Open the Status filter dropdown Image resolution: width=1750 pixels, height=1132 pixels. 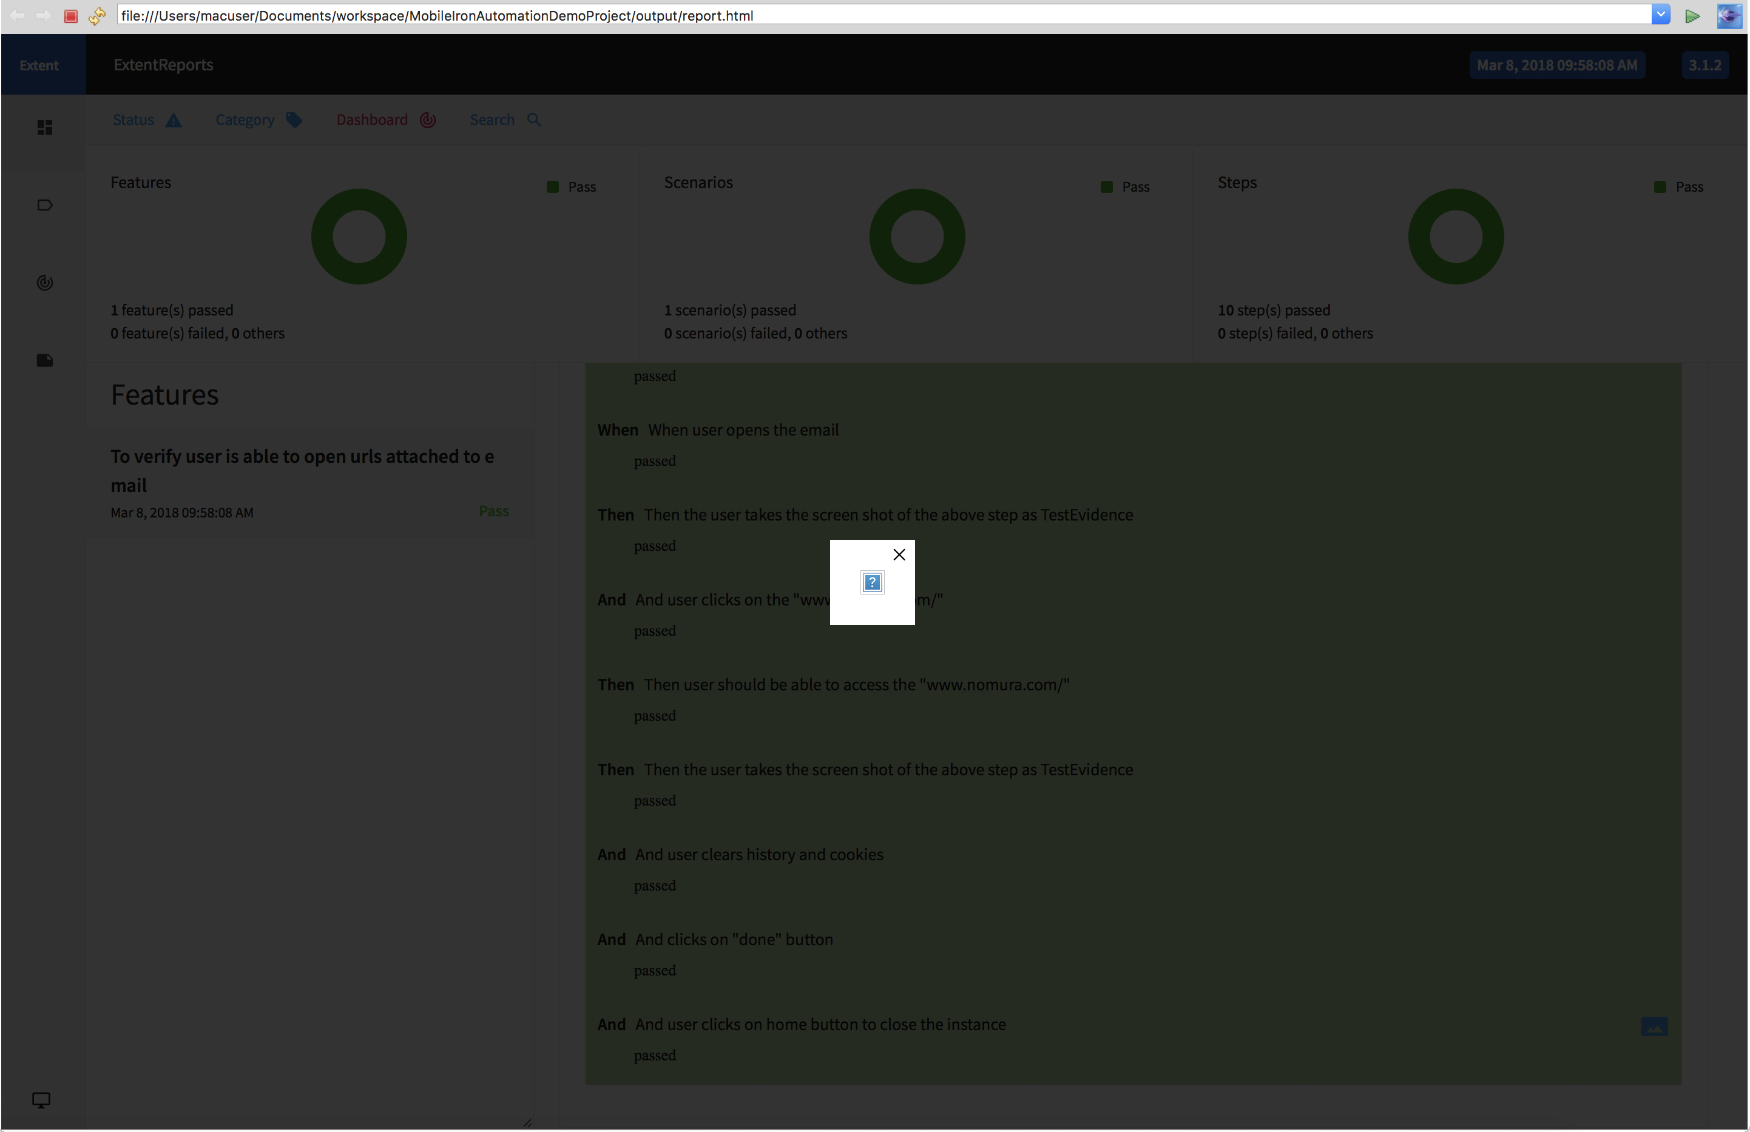click(x=146, y=120)
